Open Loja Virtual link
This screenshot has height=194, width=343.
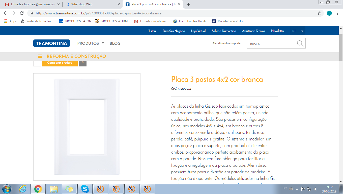198,31
